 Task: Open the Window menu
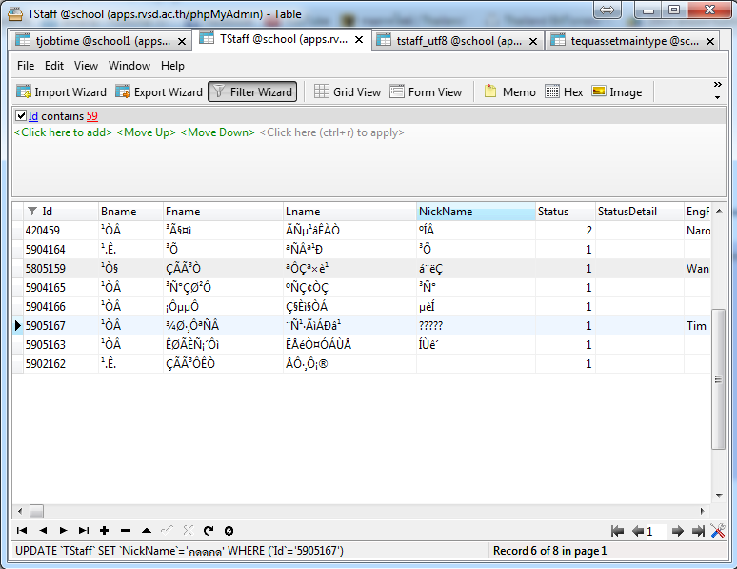(x=129, y=66)
